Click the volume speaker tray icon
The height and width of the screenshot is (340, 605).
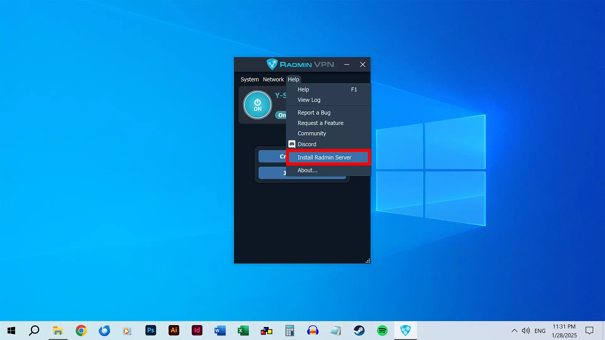pos(525,331)
